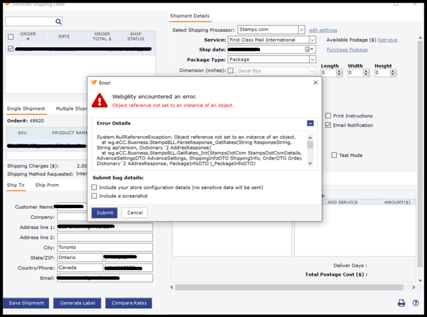This screenshot has height=317, width=427.
Task: Click the ORDER TOTAL $ column header
Action: point(102,36)
